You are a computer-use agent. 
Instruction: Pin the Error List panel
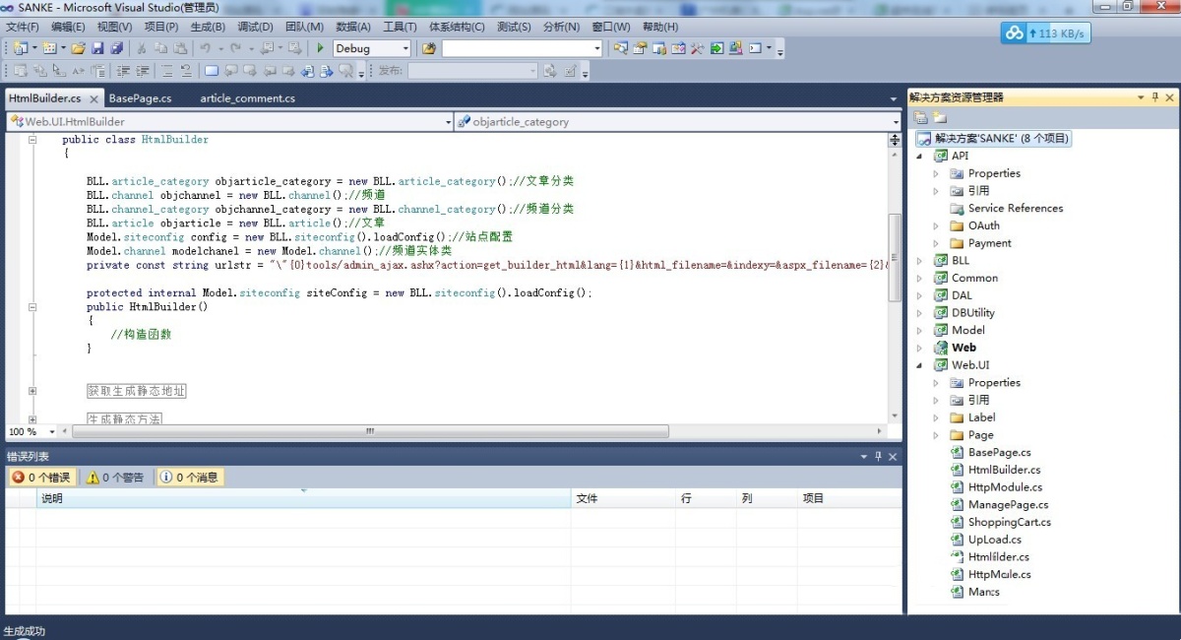pos(879,457)
